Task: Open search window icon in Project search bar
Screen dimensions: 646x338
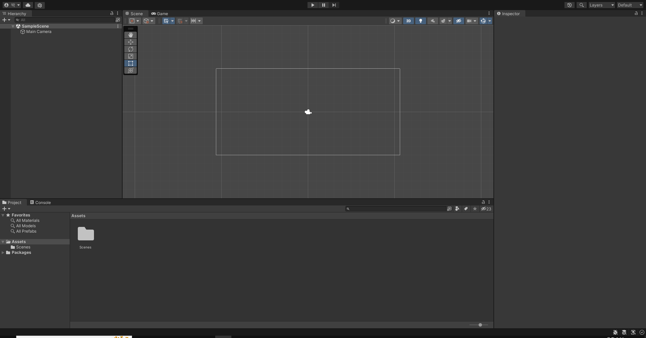Action: point(449,209)
